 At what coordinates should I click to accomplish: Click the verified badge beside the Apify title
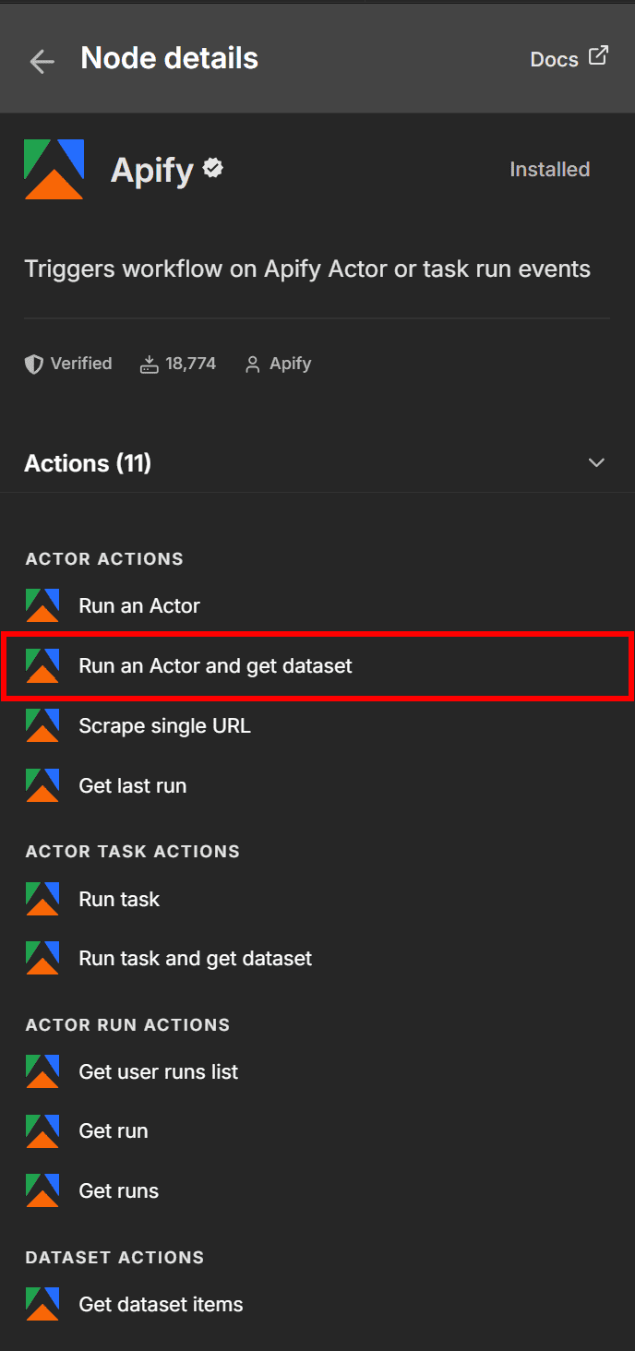coord(214,169)
